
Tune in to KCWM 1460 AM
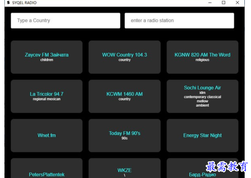point(125,96)
